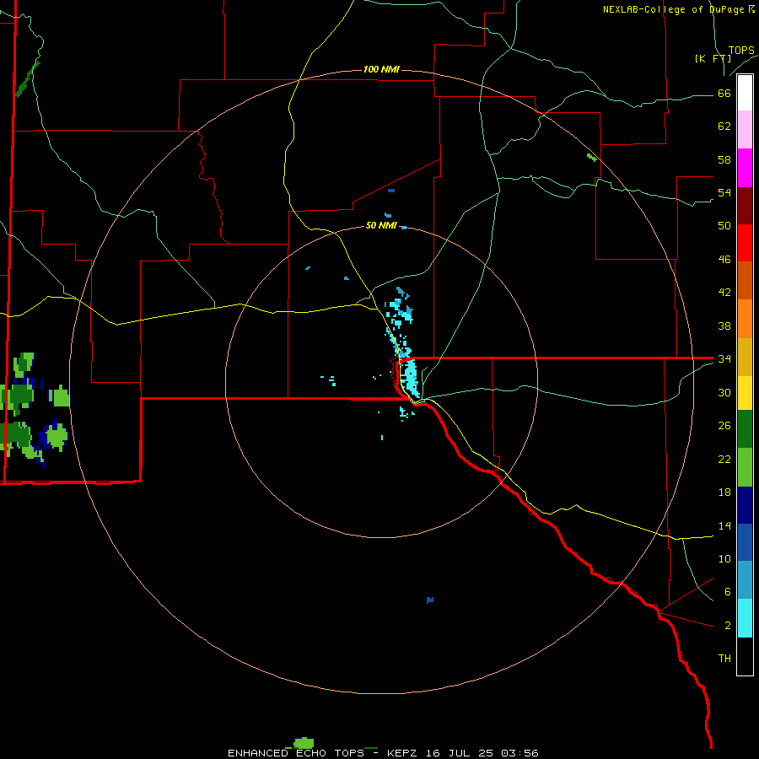Pick the navy blue legend swatch
Screen dimensions: 759x759
tap(745, 505)
